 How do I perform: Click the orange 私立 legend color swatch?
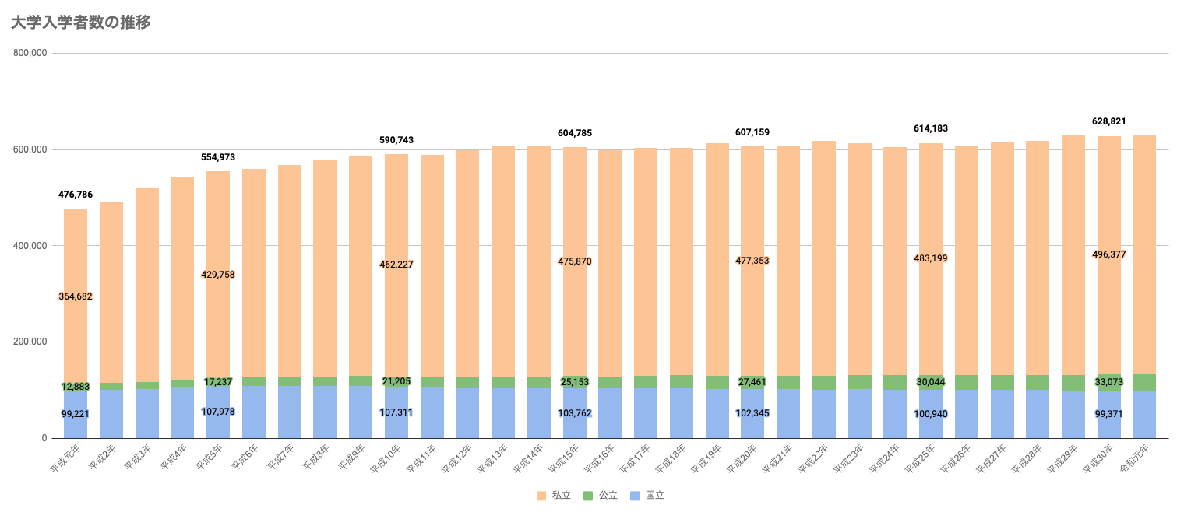click(541, 496)
